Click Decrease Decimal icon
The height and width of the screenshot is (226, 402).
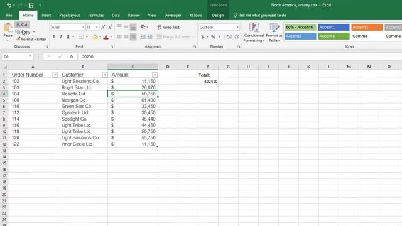coord(237,37)
